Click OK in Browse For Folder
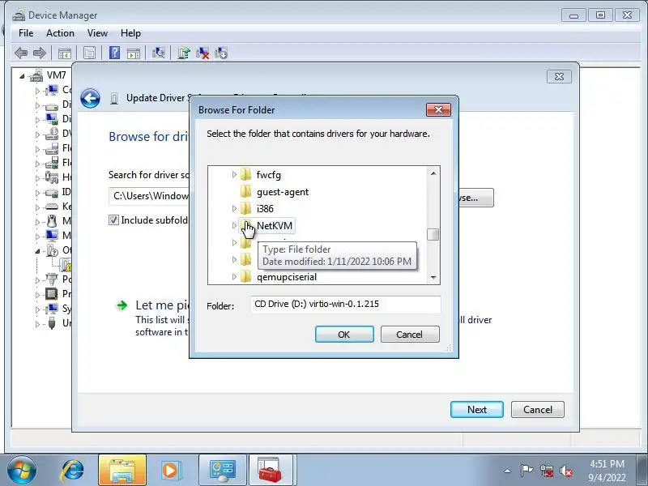The width and height of the screenshot is (648, 486). (x=344, y=335)
